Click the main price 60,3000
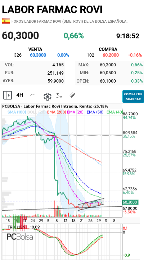Screen dimensions: 144x260 (x=21, y=35)
